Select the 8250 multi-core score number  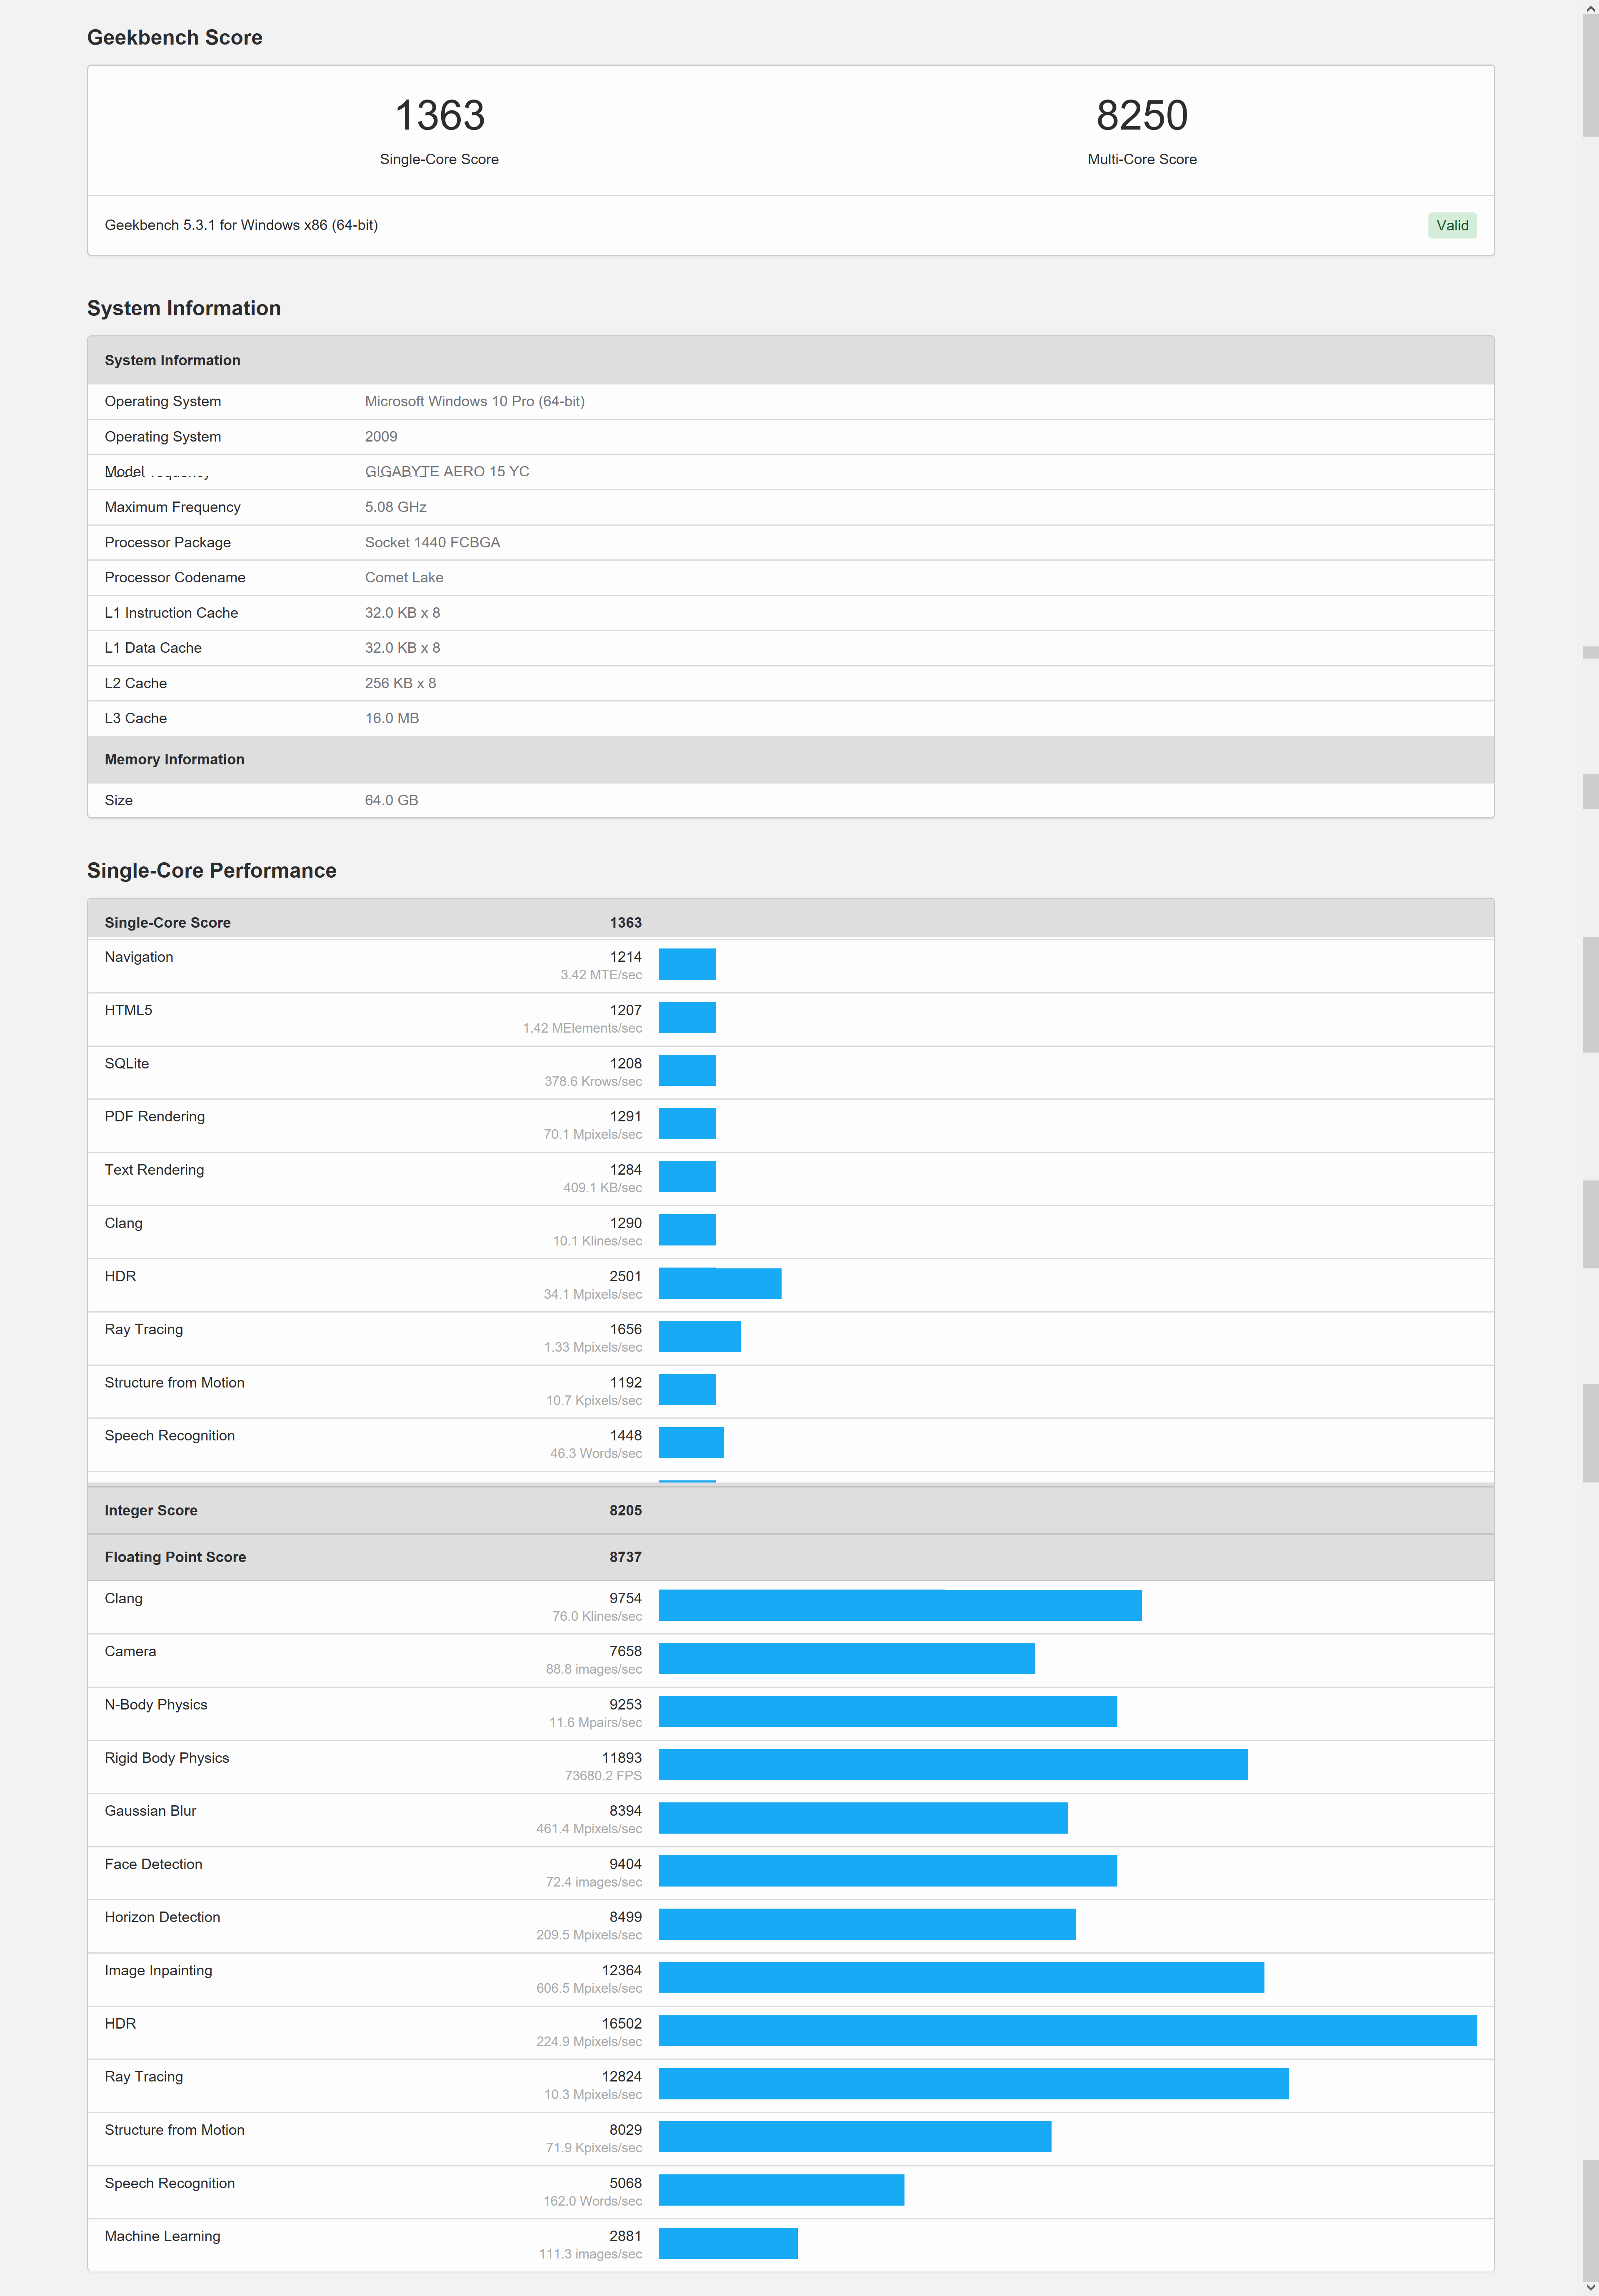pos(1142,115)
